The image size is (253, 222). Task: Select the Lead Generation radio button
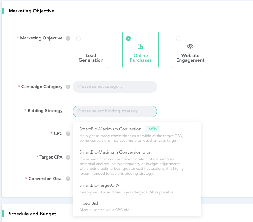(79, 38)
